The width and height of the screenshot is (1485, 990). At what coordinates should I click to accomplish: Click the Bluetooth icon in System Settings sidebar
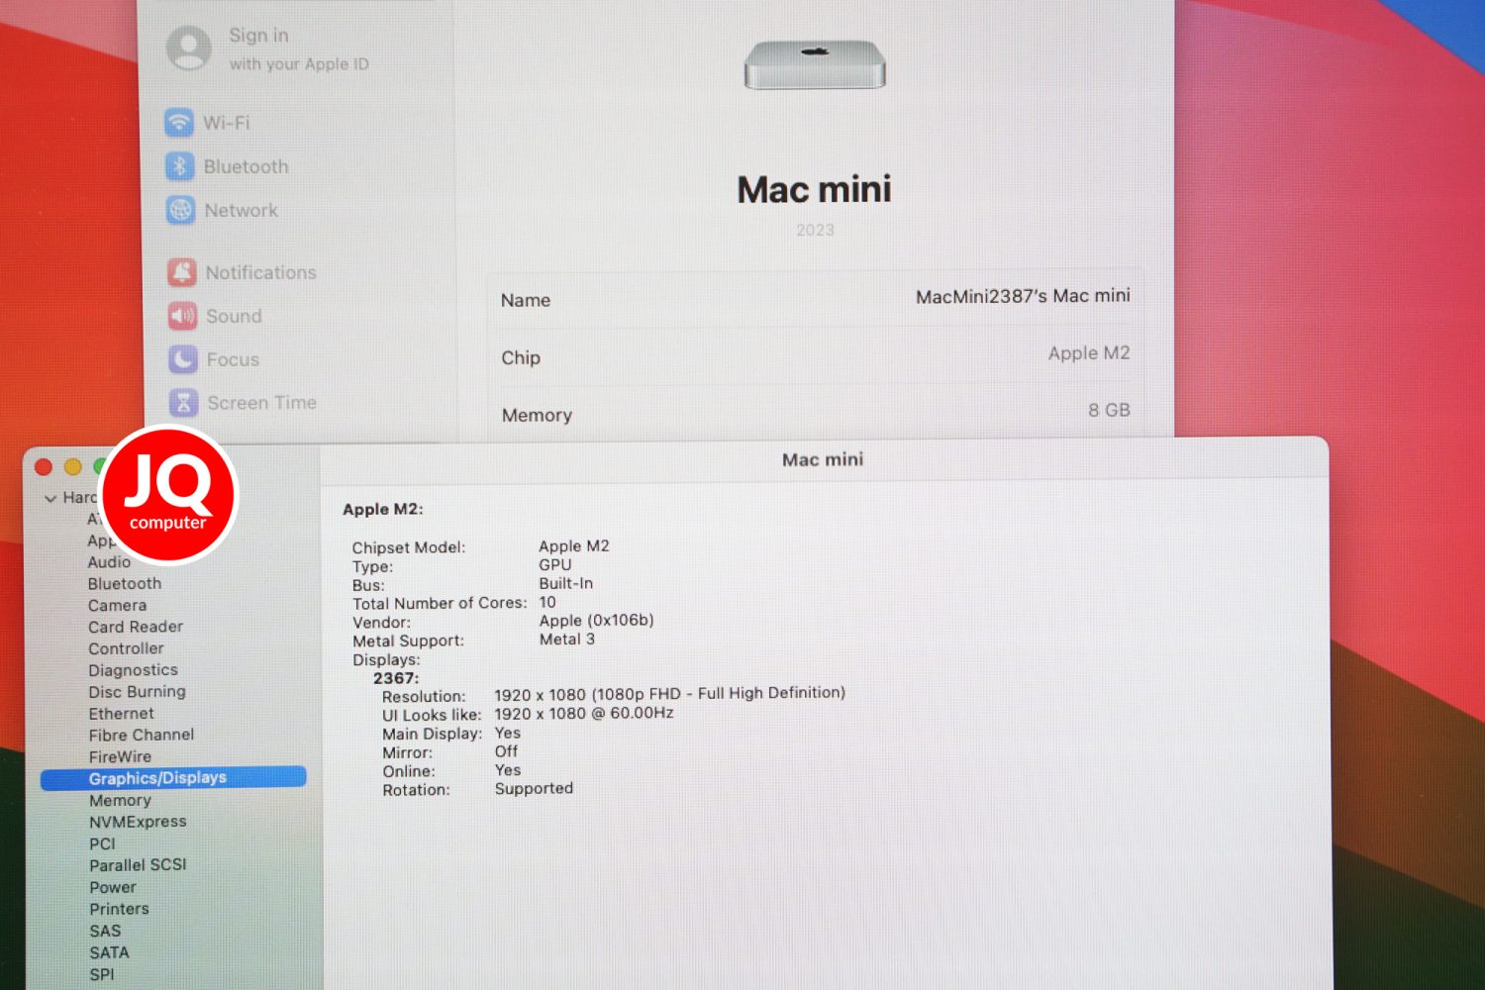(x=180, y=166)
